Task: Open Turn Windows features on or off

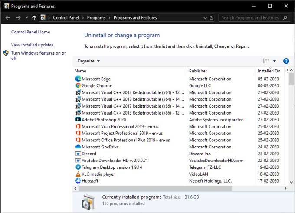Action: coord(38,56)
